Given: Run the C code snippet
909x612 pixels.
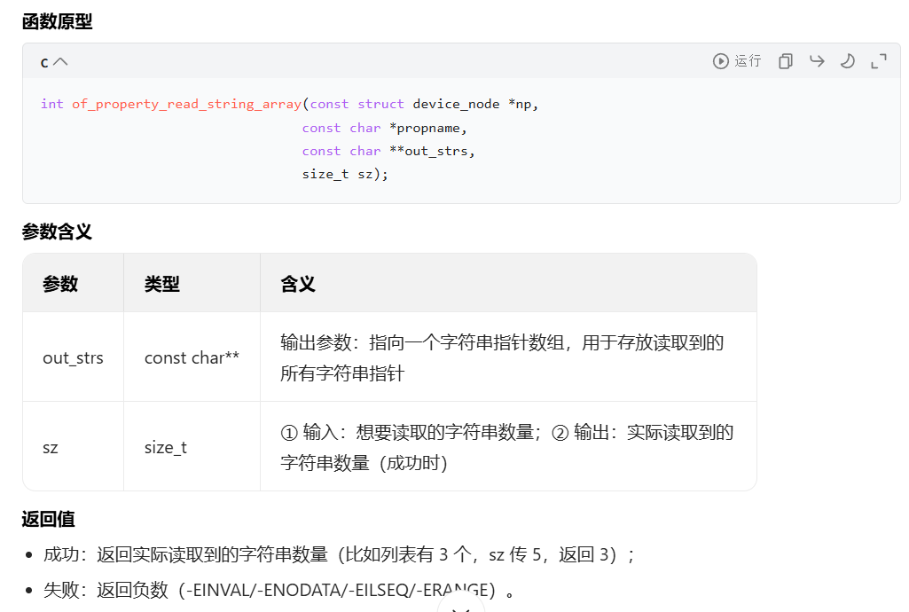Looking at the screenshot, I should coord(737,61).
